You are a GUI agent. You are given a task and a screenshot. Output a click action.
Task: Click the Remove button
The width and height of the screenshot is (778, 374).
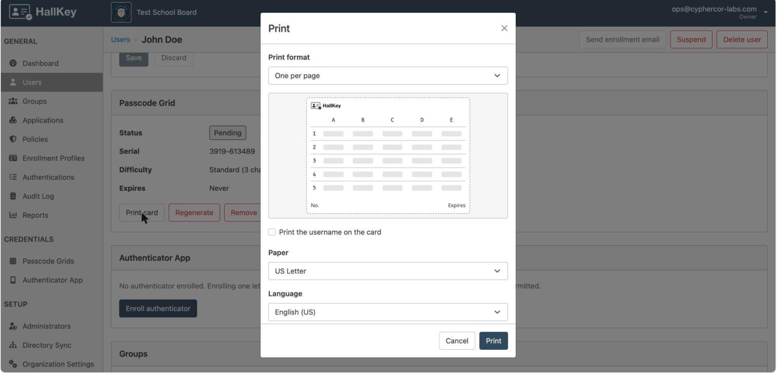pyautogui.click(x=243, y=213)
